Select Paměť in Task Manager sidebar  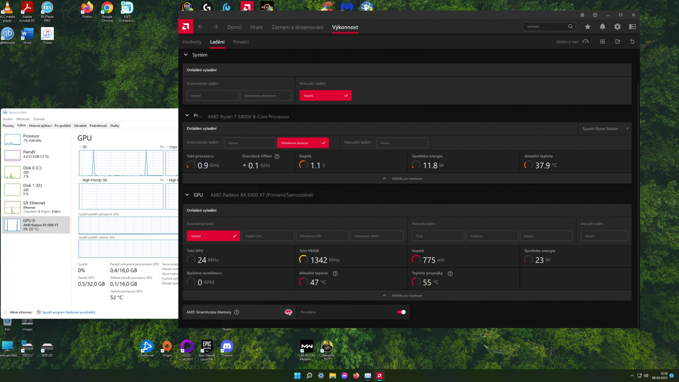click(36, 154)
